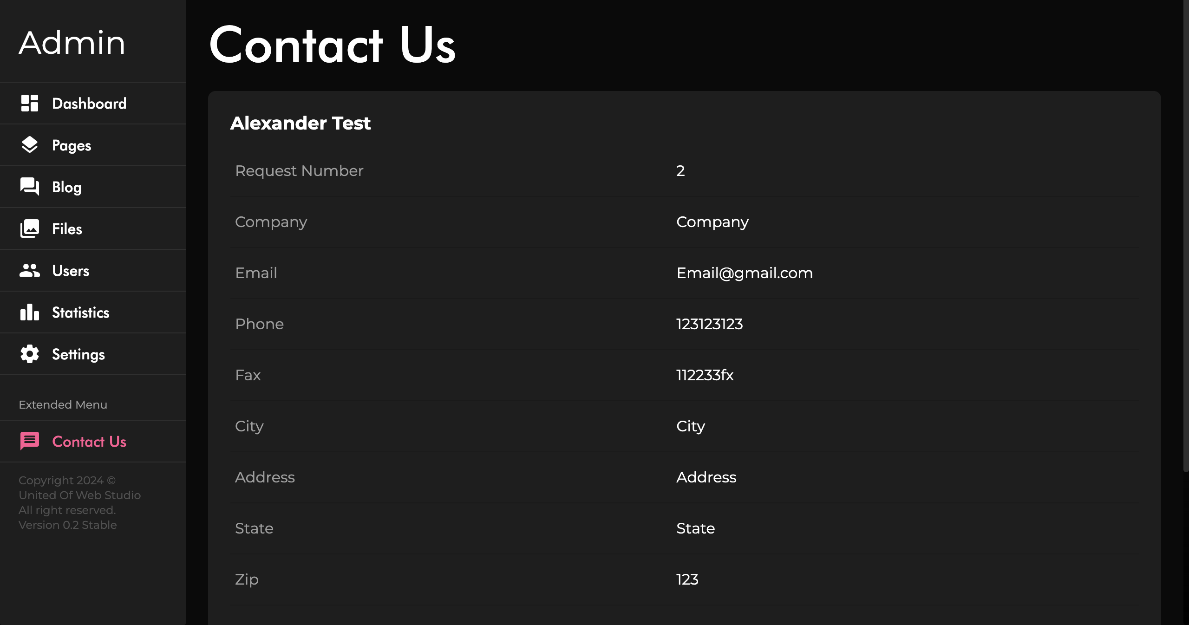The height and width of the screenshot is (625, 1189).
Task: Click the Statistics bar chart icon
Action: click(30, 312)
